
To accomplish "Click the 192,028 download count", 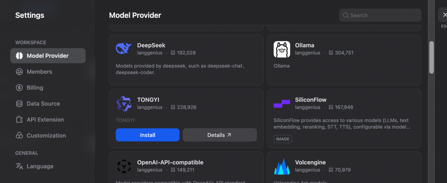I will click(x=186, y=53).
